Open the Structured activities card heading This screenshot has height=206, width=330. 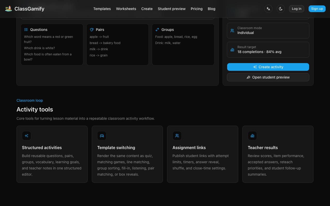tap(42, 148)
